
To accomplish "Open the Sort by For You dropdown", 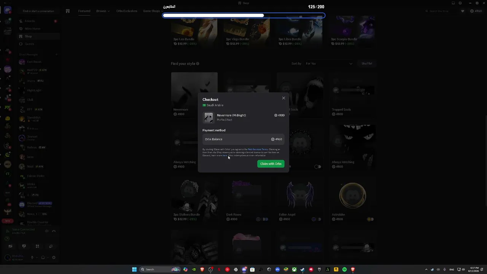I will tap(329, 64).
